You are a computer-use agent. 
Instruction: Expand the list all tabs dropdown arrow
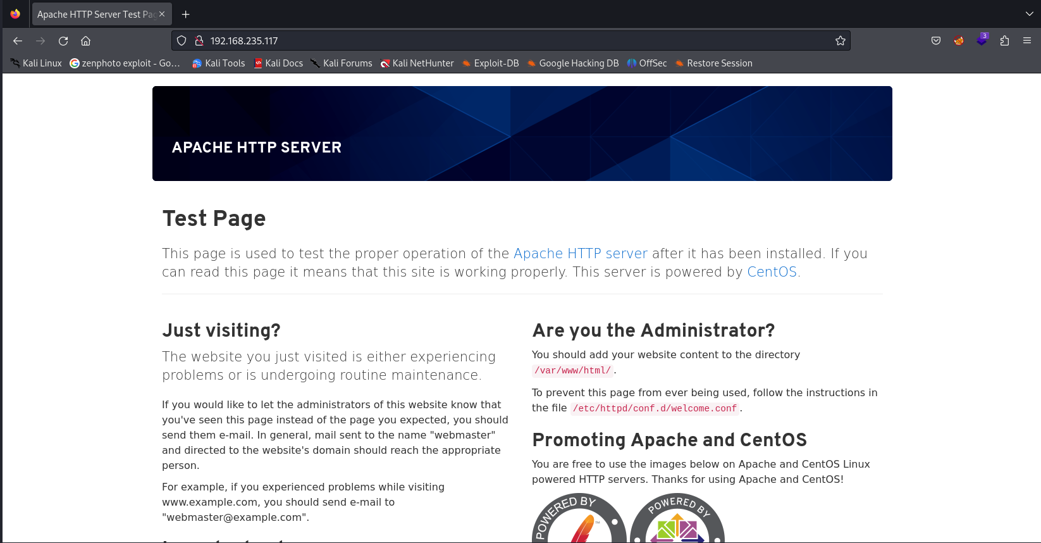coord(1029,14)
